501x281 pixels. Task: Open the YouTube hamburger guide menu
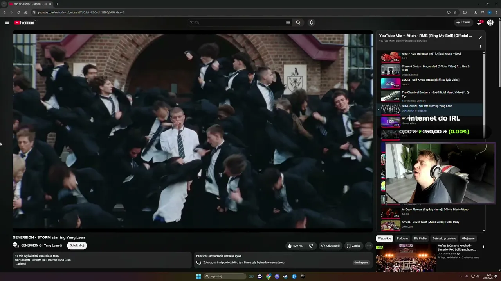click(x=7, y=23)
